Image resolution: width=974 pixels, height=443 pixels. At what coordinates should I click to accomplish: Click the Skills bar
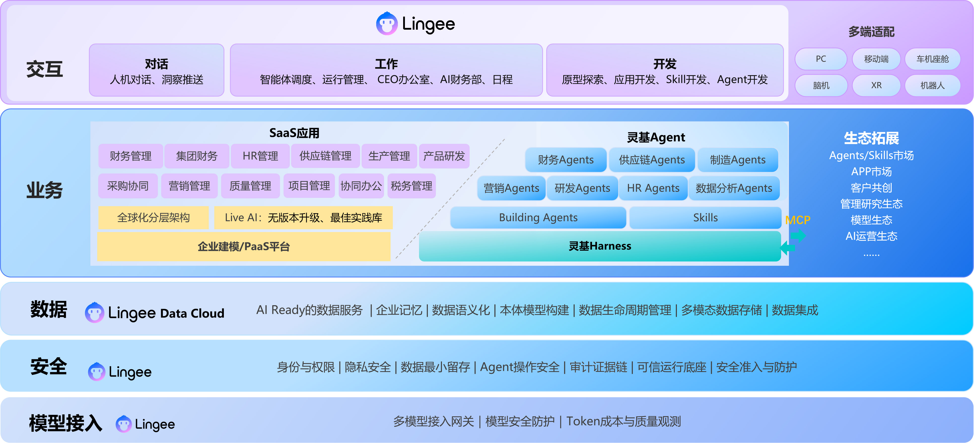[x=705, y=217]
